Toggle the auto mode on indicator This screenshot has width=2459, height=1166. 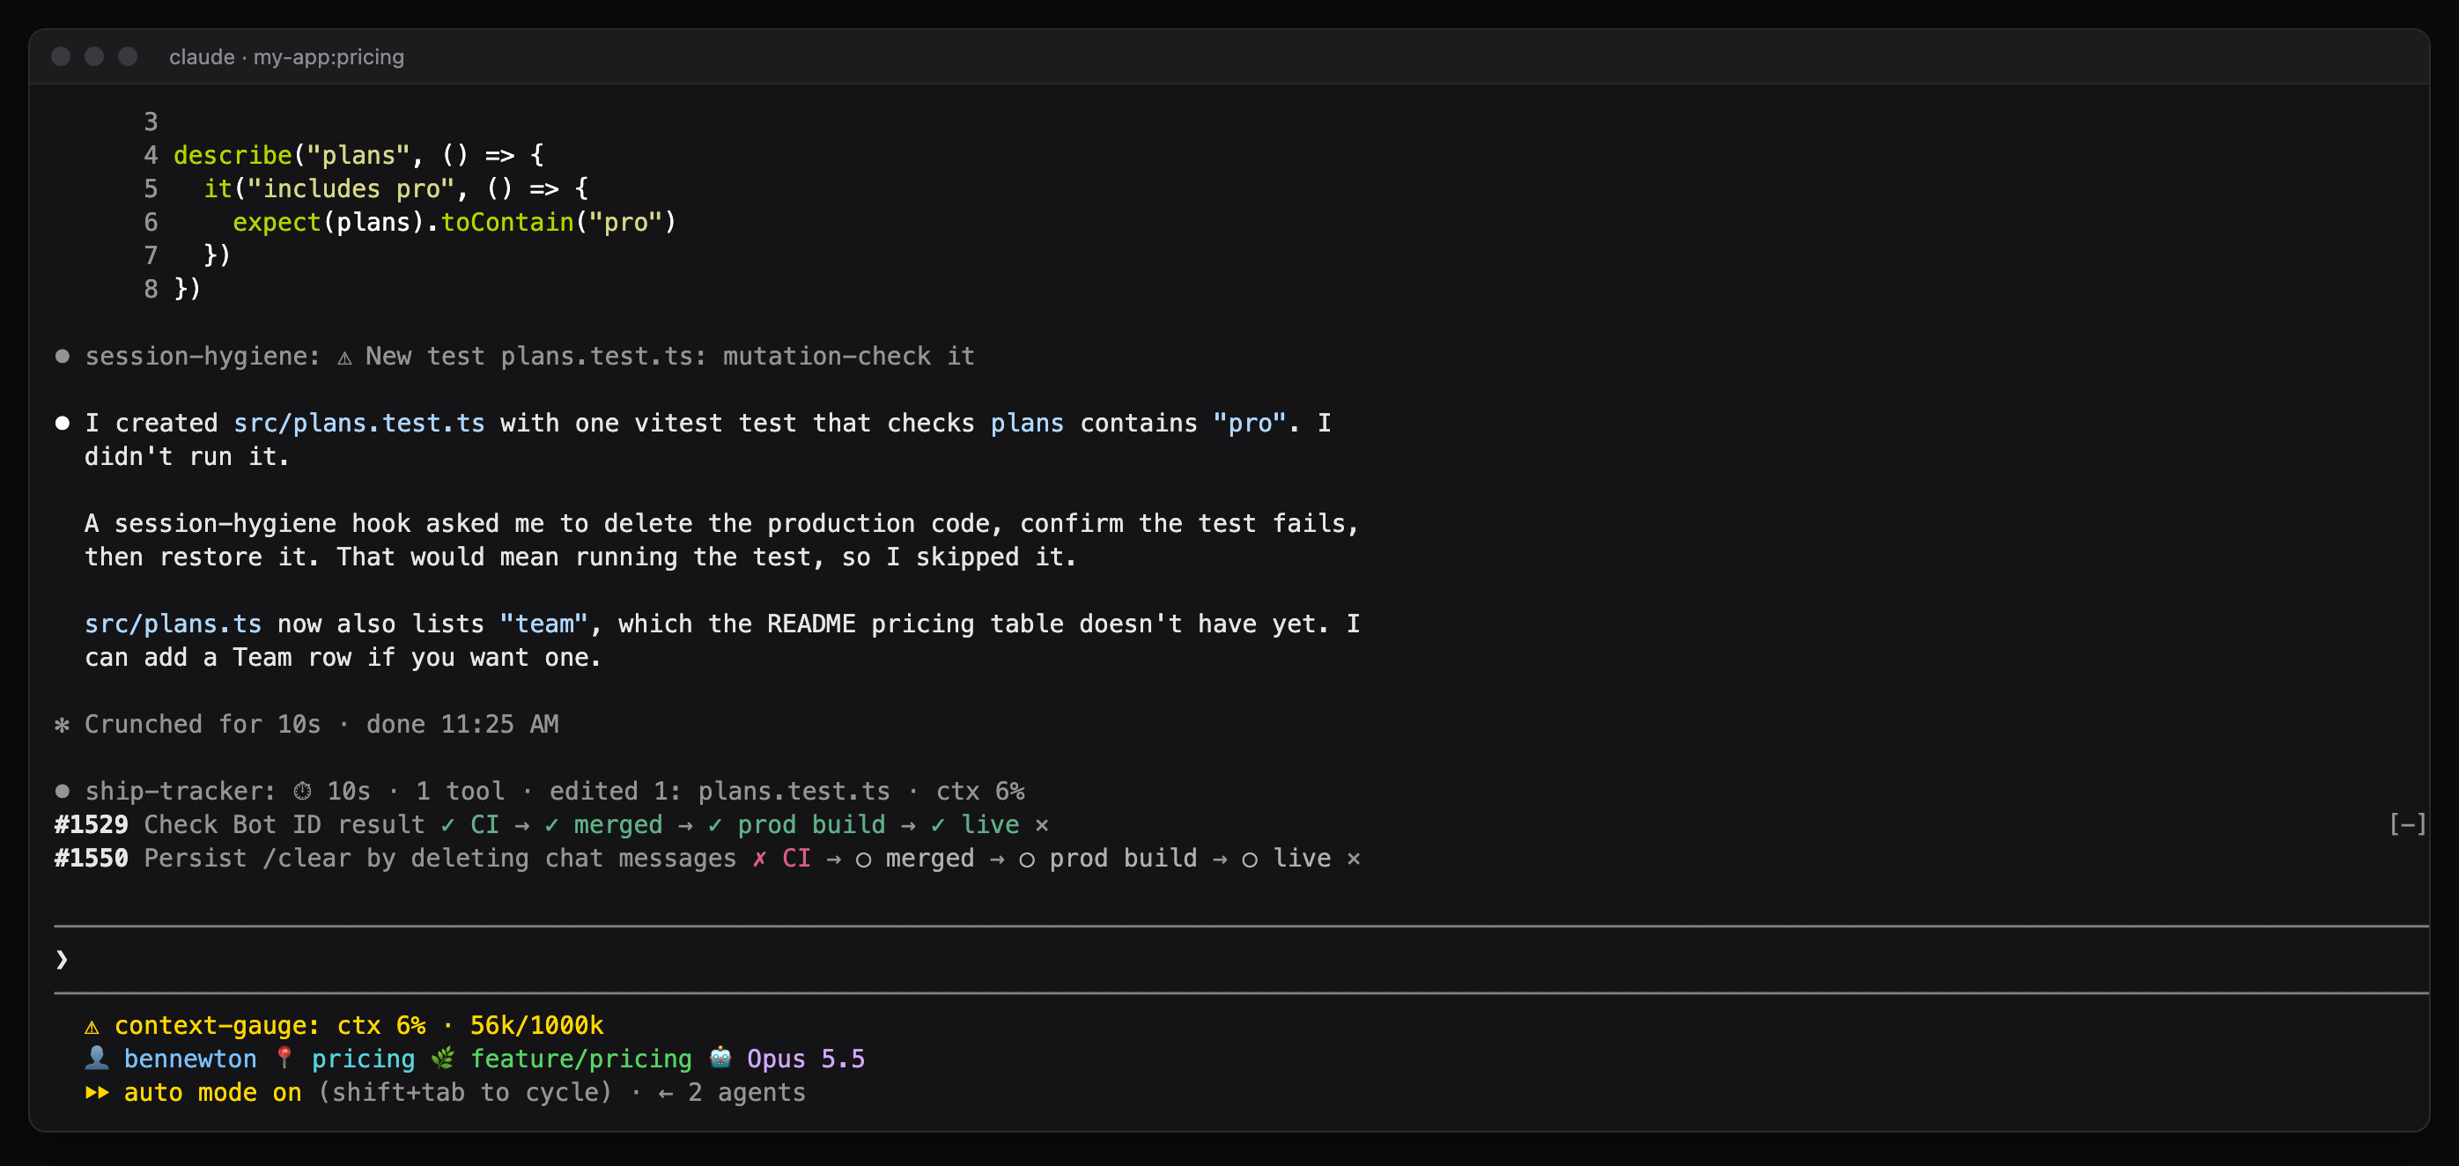(x=193, y=1093)
